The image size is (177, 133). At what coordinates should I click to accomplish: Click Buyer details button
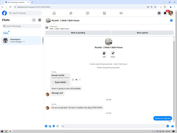61,82
